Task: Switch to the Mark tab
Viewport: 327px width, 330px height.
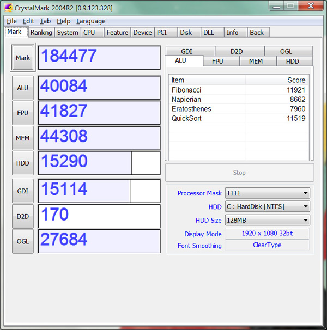Action: 16,32
